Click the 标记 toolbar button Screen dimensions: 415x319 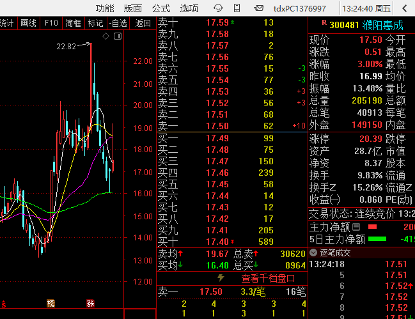pyautogui.click(x=95, y=23)
